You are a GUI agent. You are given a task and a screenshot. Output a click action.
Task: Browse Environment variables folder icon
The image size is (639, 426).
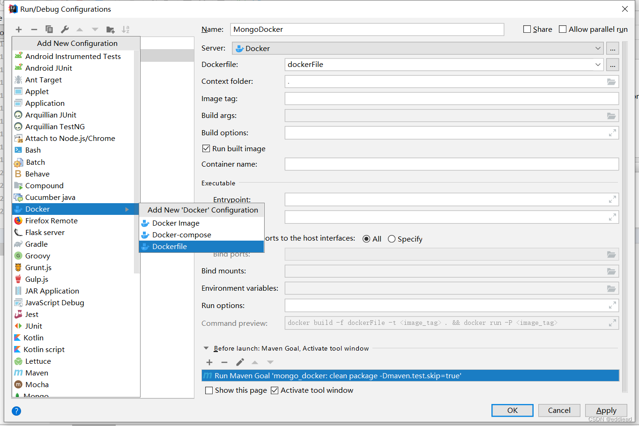click(611, 289)
